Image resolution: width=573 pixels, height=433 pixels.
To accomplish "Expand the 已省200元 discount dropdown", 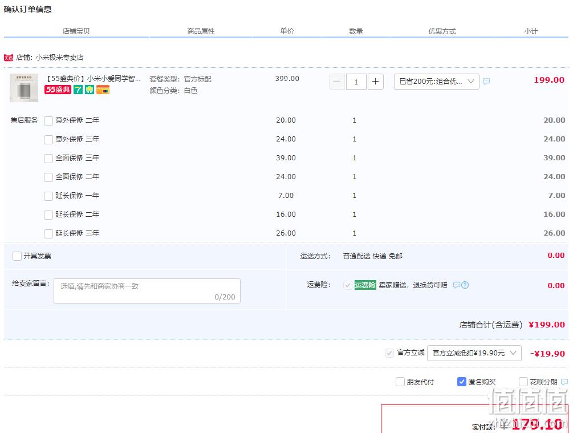I will (436, 82).
